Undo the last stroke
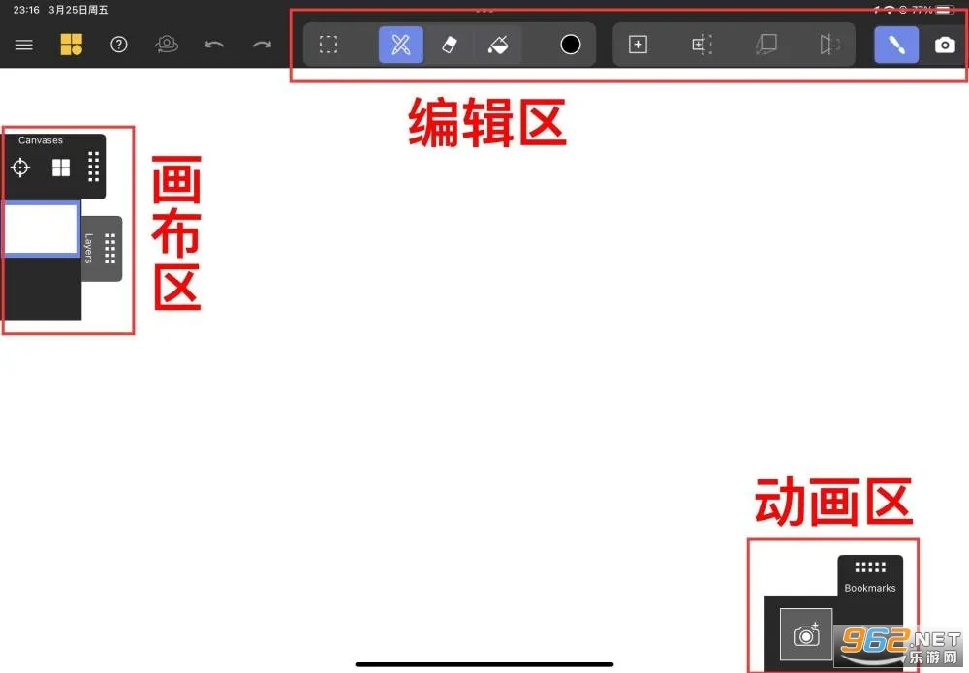 tap(214, 45)
